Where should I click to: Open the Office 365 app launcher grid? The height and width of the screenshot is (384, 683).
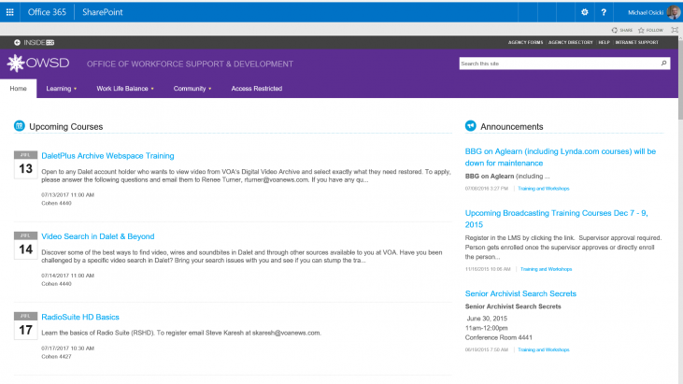pyautogui.click(x=9, y=12)
